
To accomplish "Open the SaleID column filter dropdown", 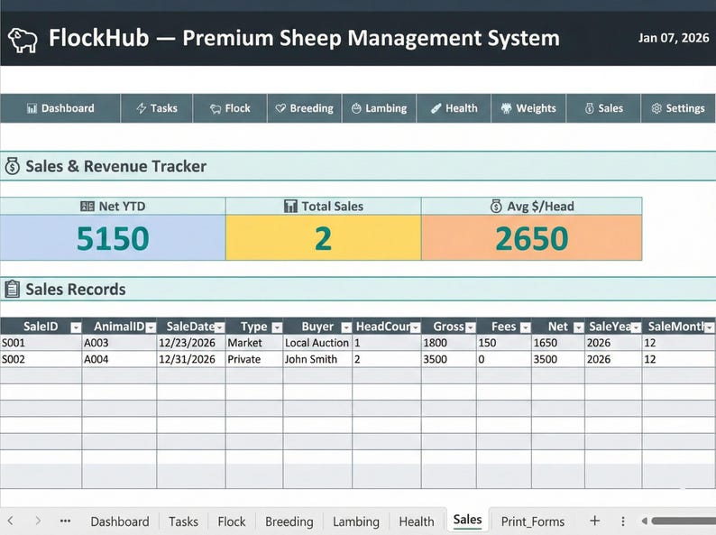I will tap(77, 327).
